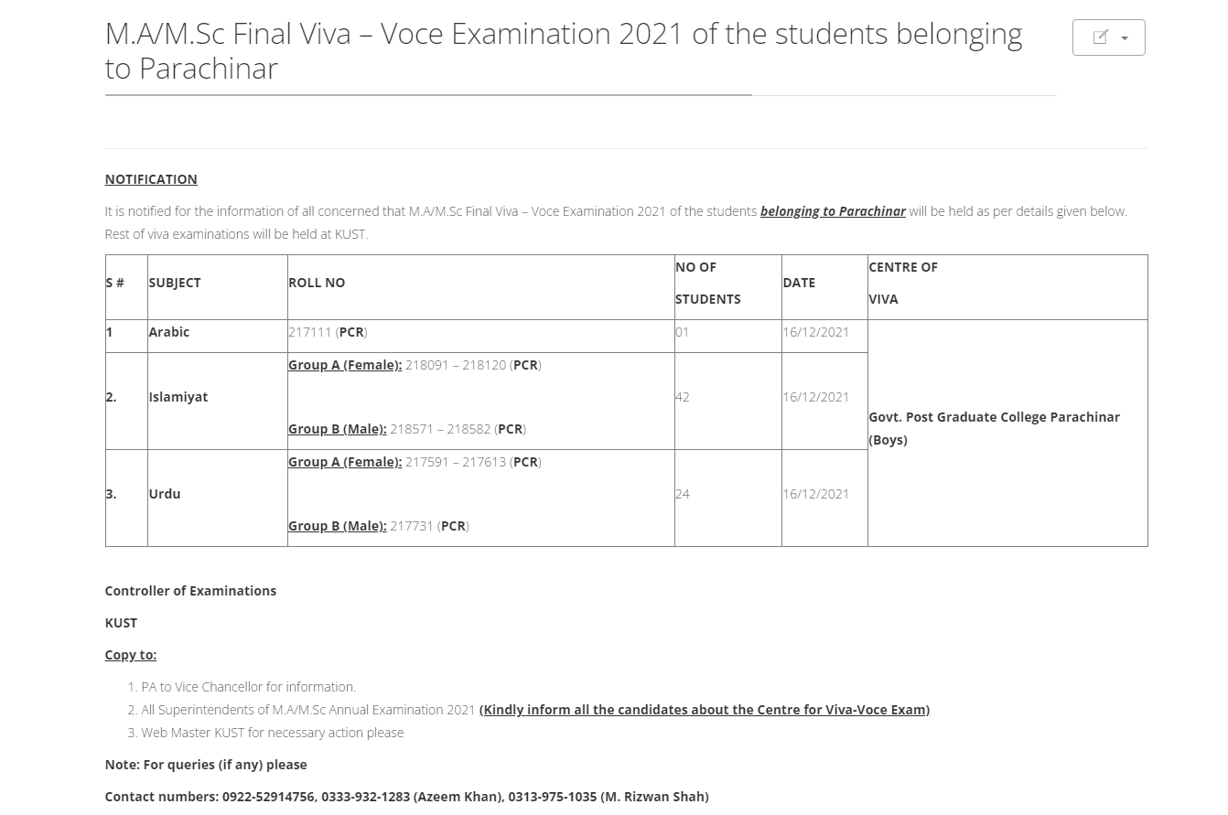Click the edit pencil icon button
Image resolution: width=1228 pixels, height=815 pixels.
click(x=1101, y=38)
